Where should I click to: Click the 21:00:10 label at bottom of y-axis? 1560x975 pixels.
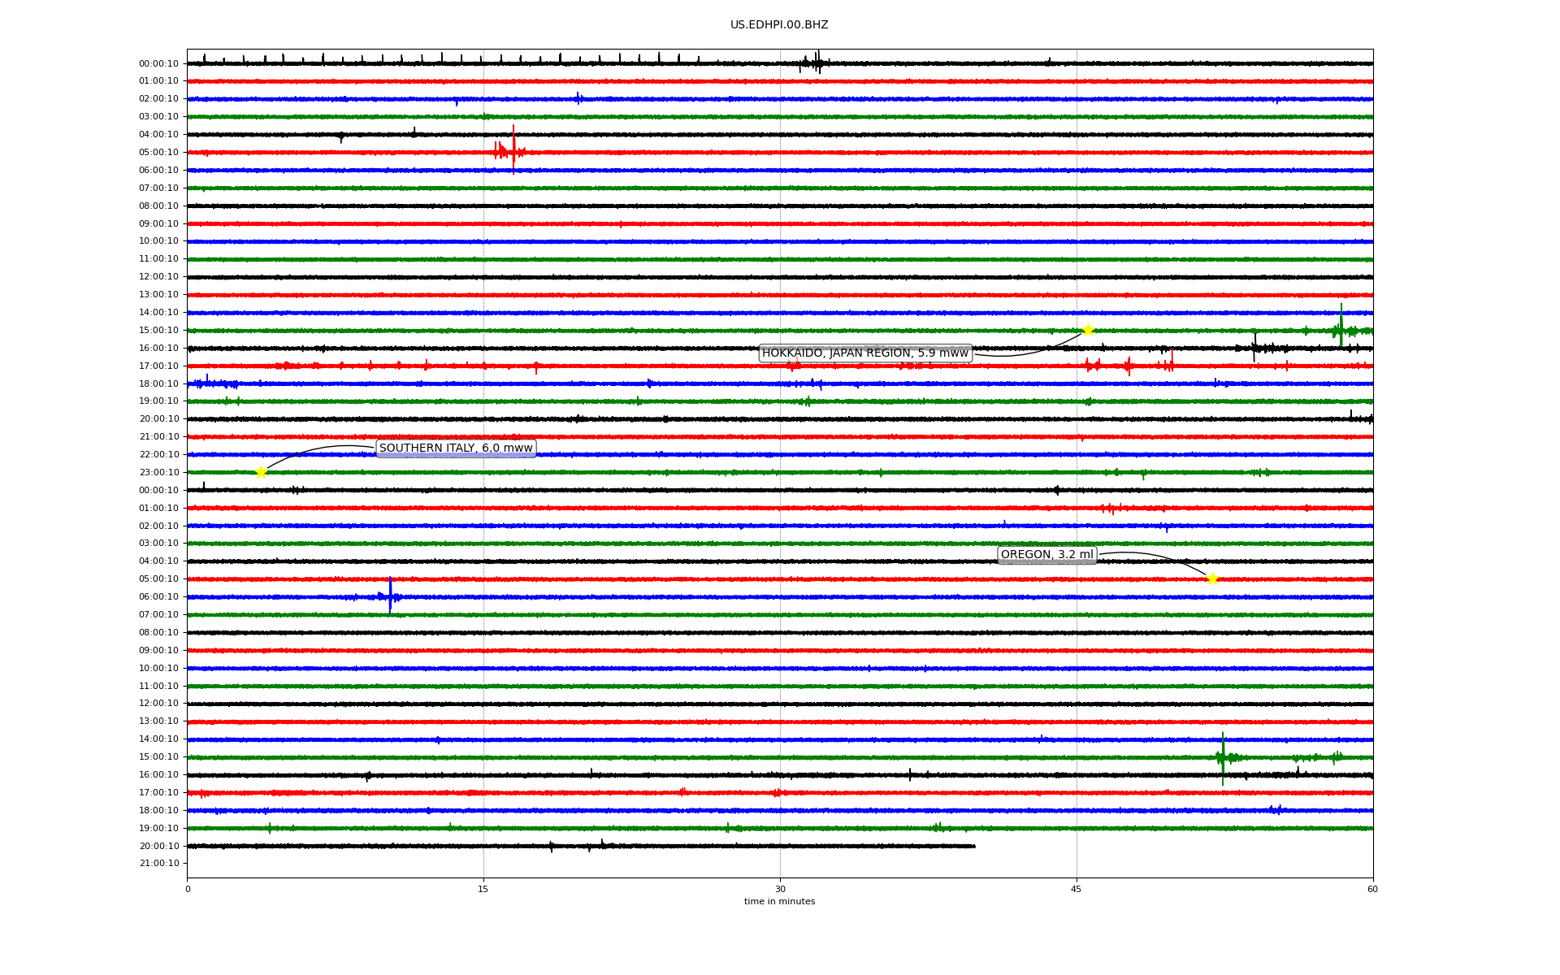(159, 864)
